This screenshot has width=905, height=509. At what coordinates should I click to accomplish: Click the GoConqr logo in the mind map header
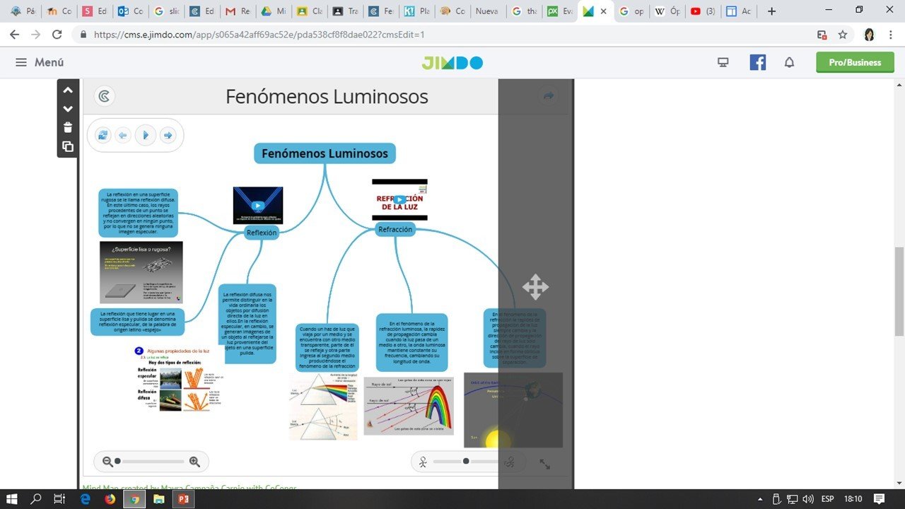[x=105, y=96]
